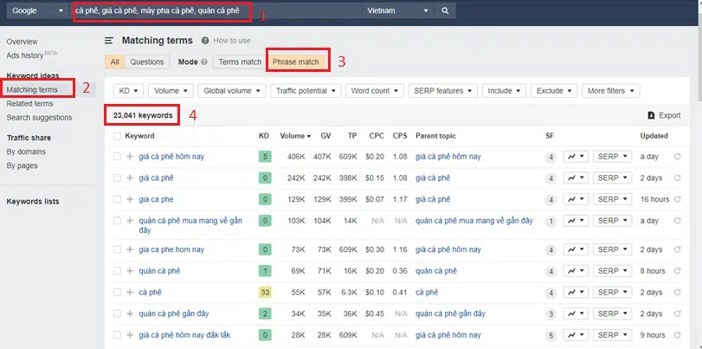Select checkbox for 'gia ca phe hom nay'

(117, 249)
